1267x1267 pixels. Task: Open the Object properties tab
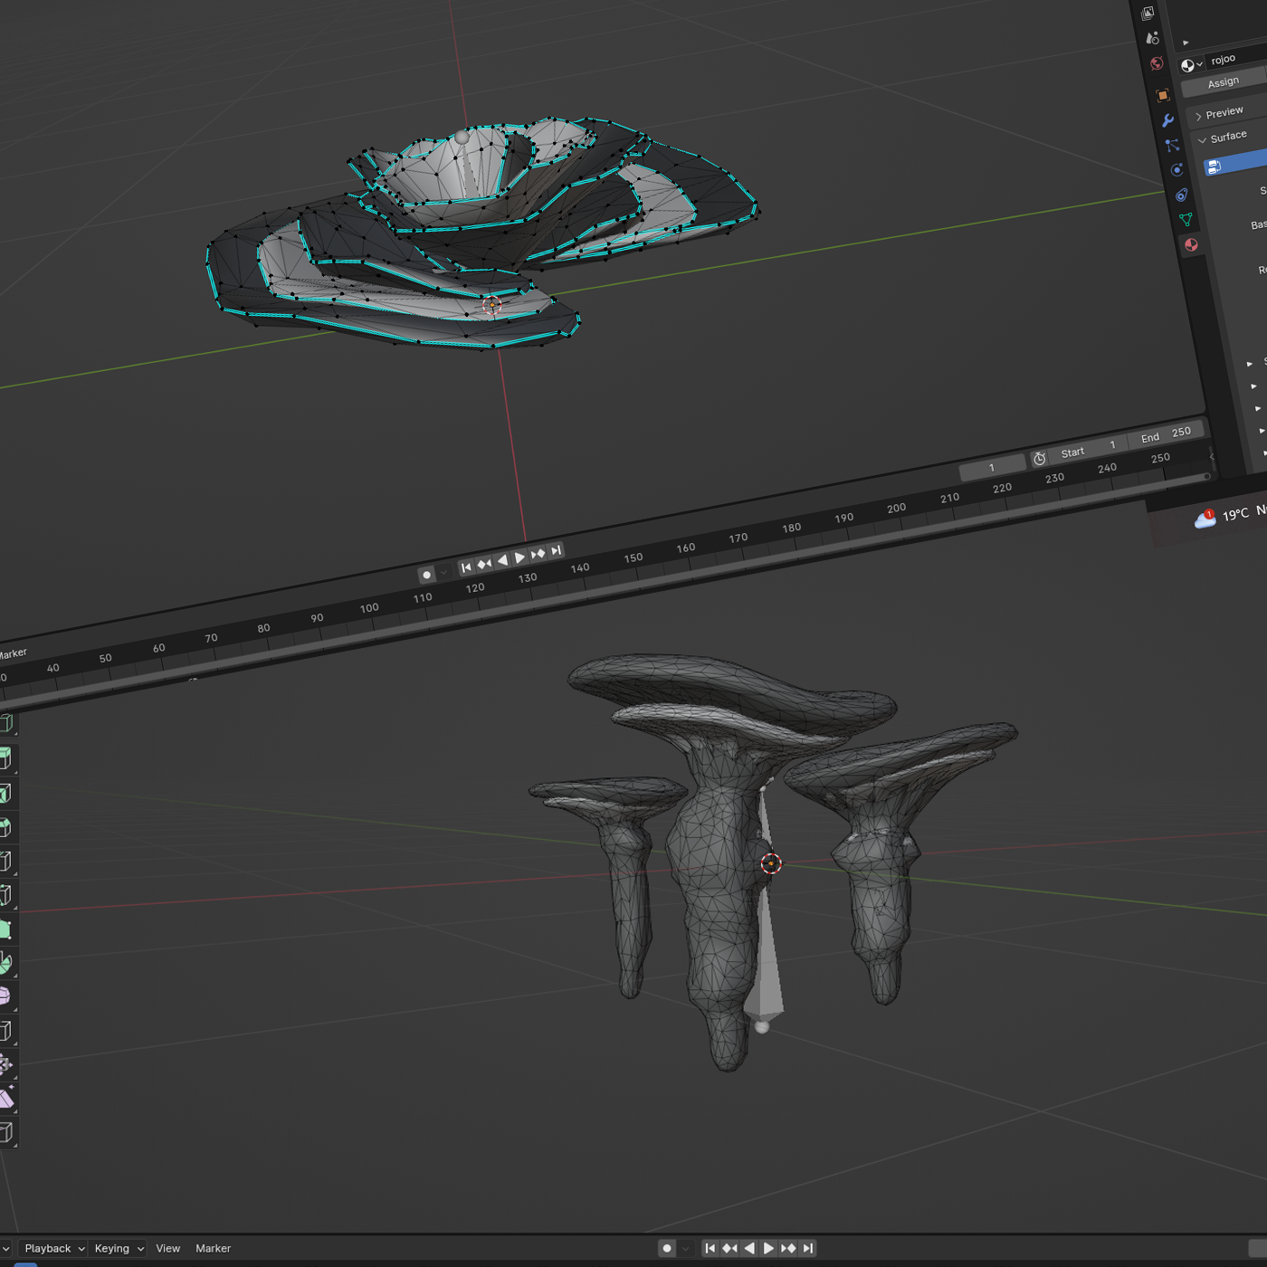coord(1163,95)
